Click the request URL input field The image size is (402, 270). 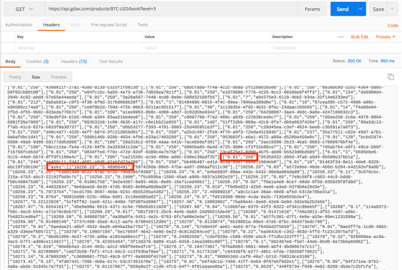(x=163, y=9)
